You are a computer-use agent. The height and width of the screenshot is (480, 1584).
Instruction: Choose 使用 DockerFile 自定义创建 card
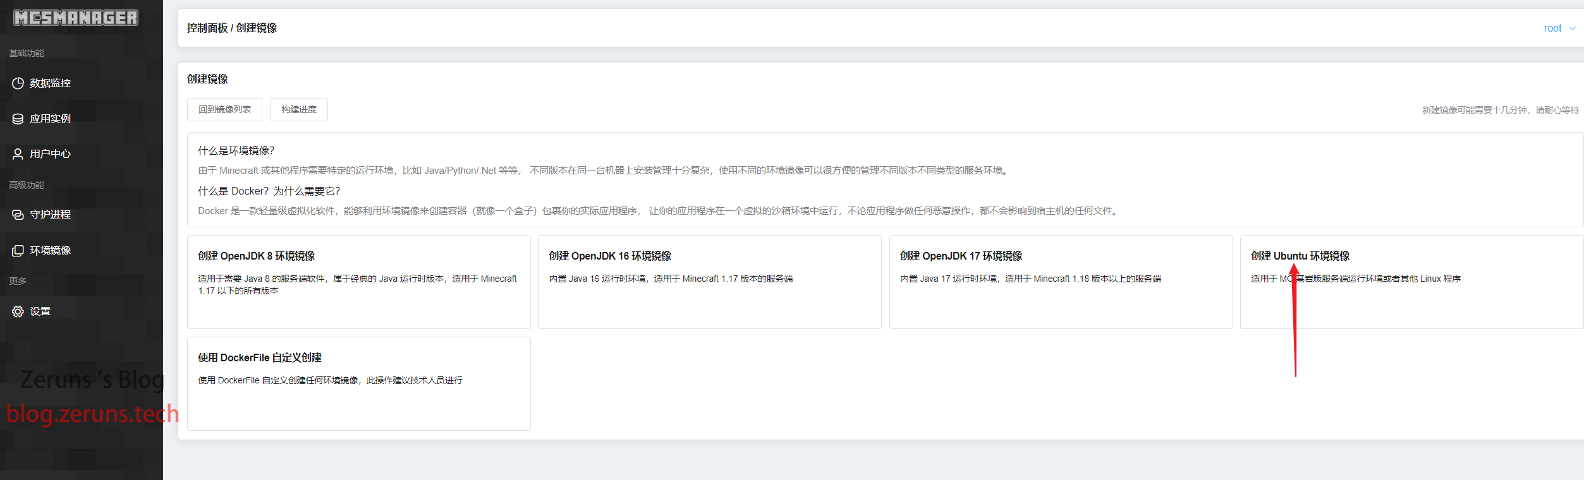click(x=359, y=383)
